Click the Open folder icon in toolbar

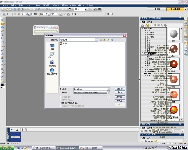point(7,9)
